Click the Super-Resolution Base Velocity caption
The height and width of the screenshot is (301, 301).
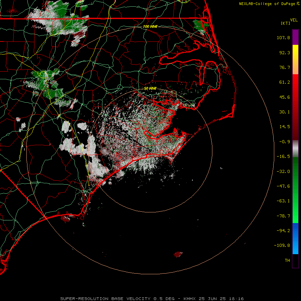tap(152, 299)
